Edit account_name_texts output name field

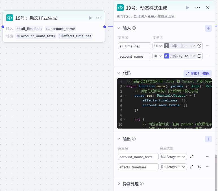[x=138, y=157]
